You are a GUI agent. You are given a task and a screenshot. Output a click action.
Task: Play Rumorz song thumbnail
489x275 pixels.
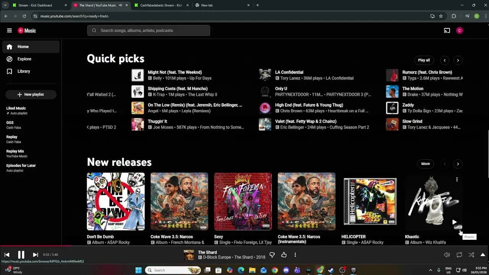pos(392,75)
